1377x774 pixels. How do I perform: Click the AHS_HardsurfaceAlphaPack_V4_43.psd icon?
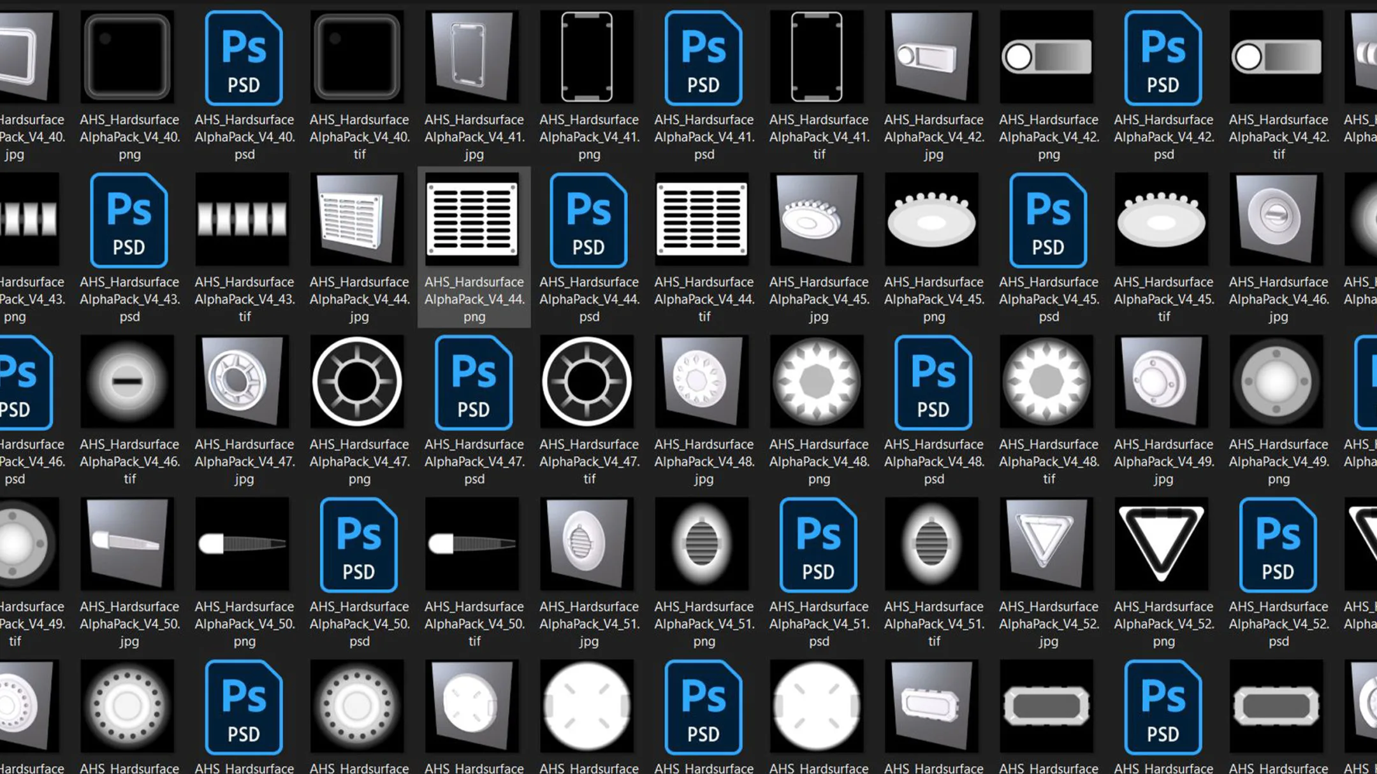tap(129, 220)
